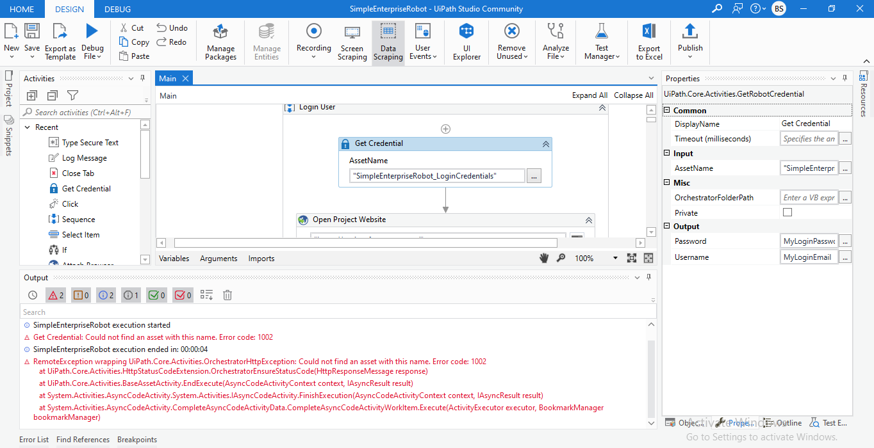Select Log Message activity
The width and height of the screenshot is (874, 448).
point(84,158)
